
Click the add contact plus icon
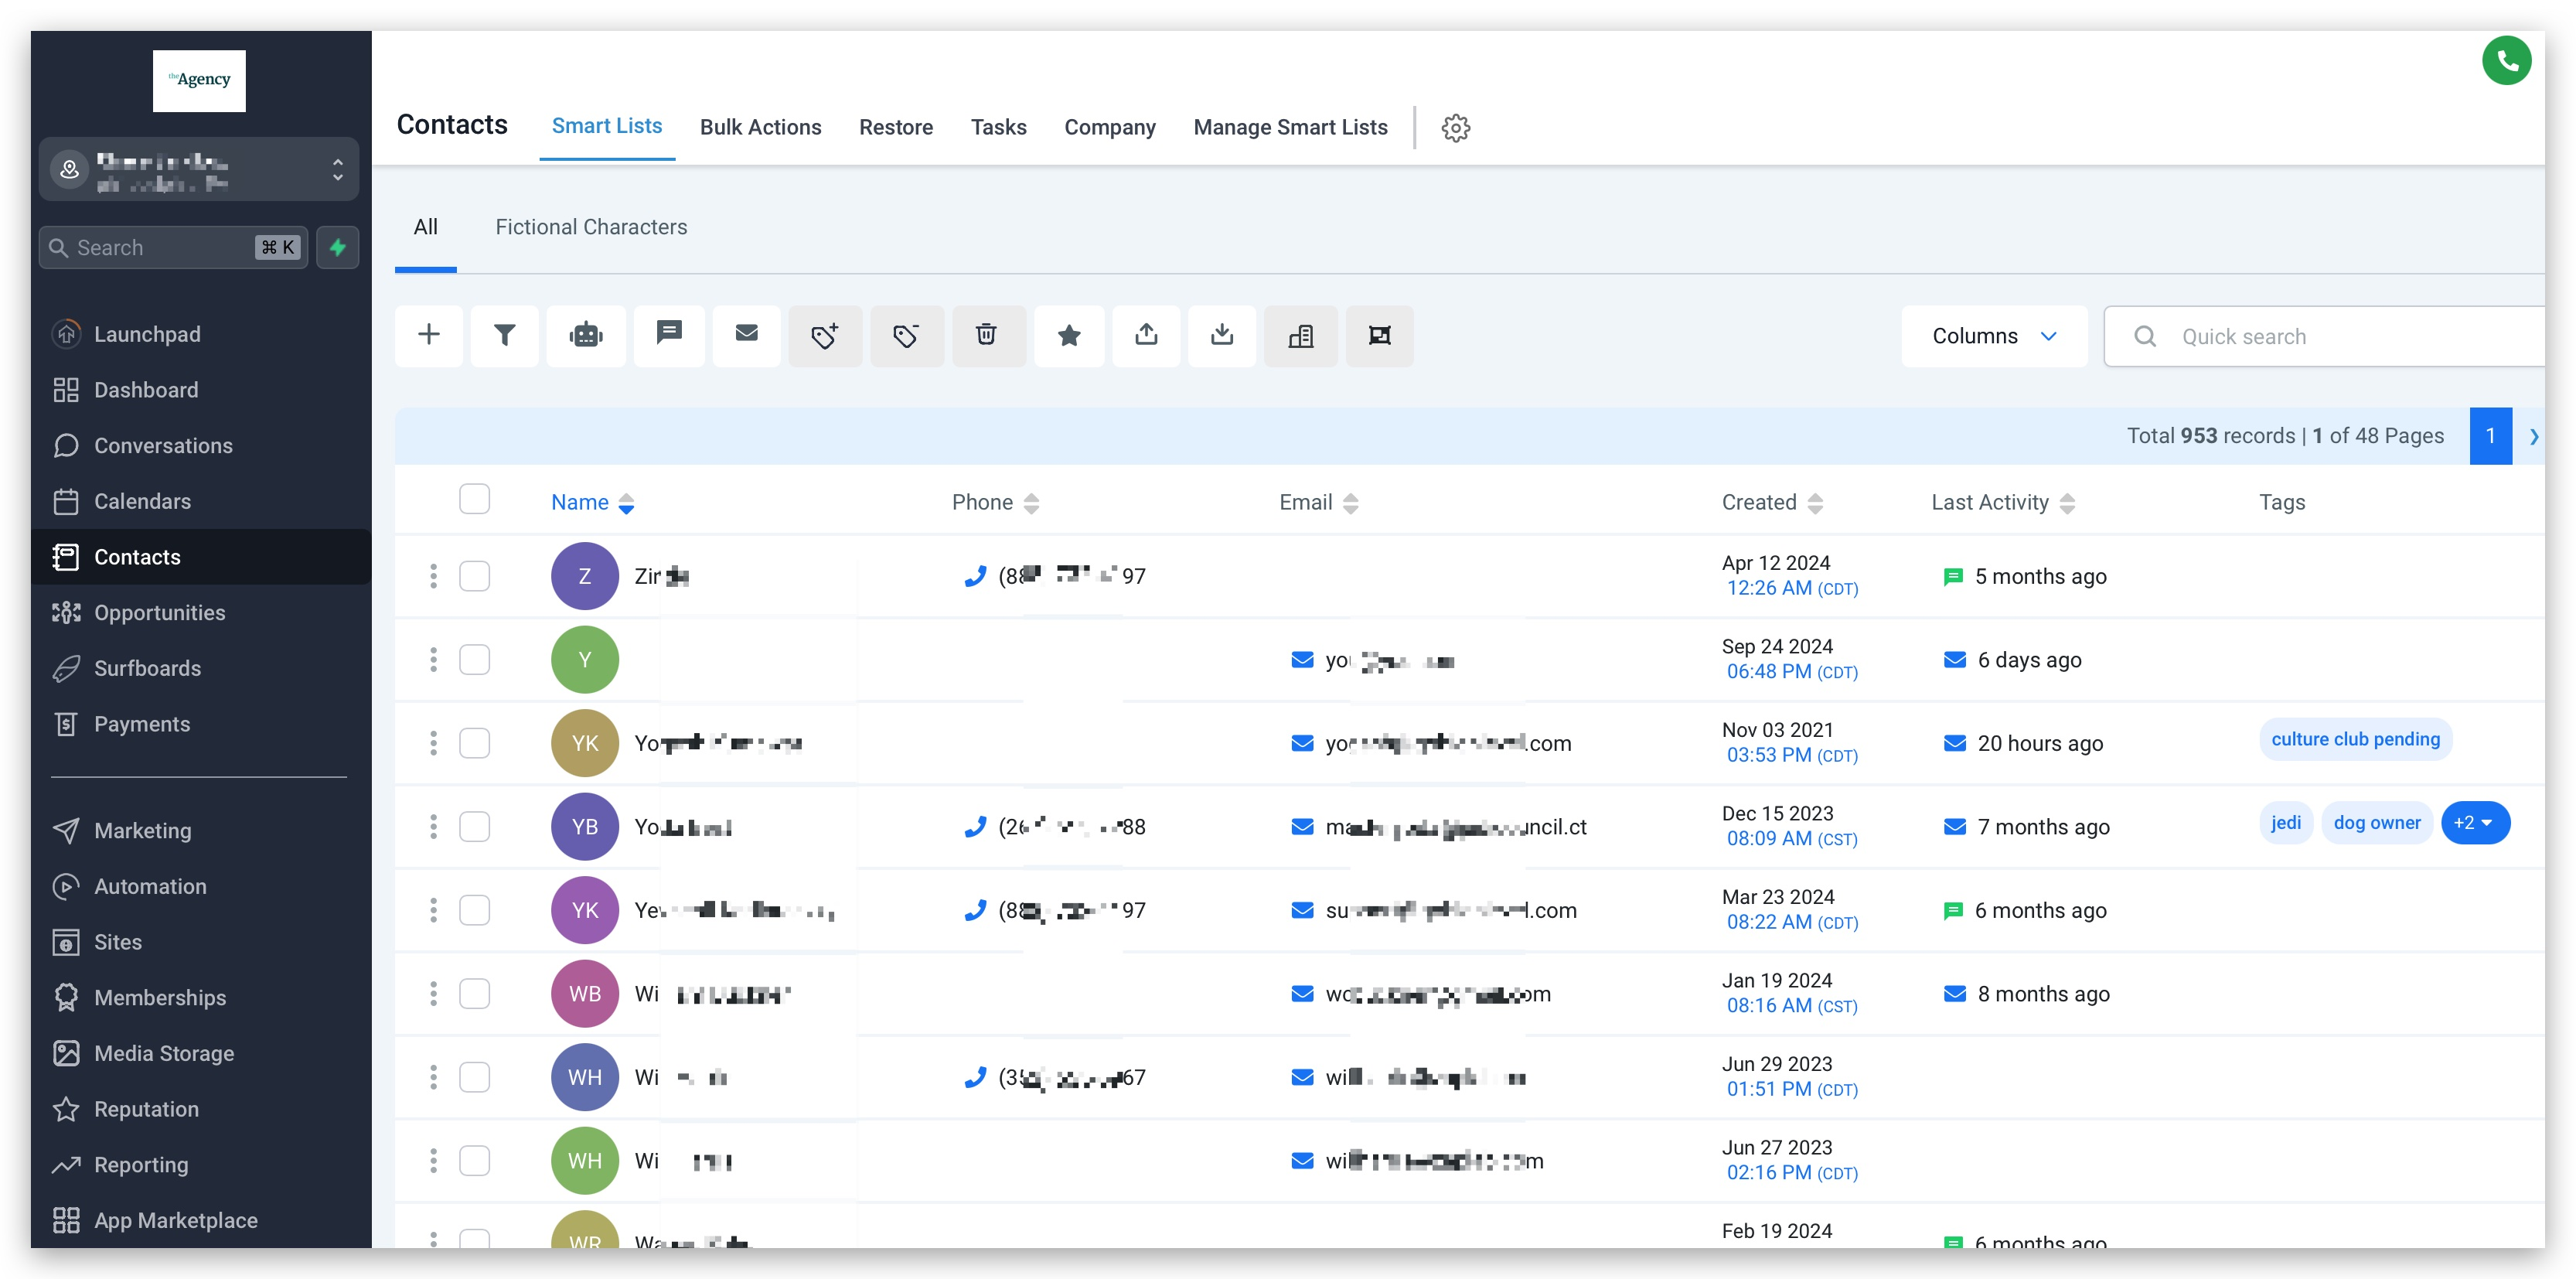click(x=429, y=335)
